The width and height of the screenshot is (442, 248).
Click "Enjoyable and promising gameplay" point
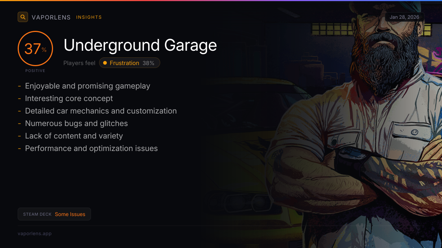[88, 86]
